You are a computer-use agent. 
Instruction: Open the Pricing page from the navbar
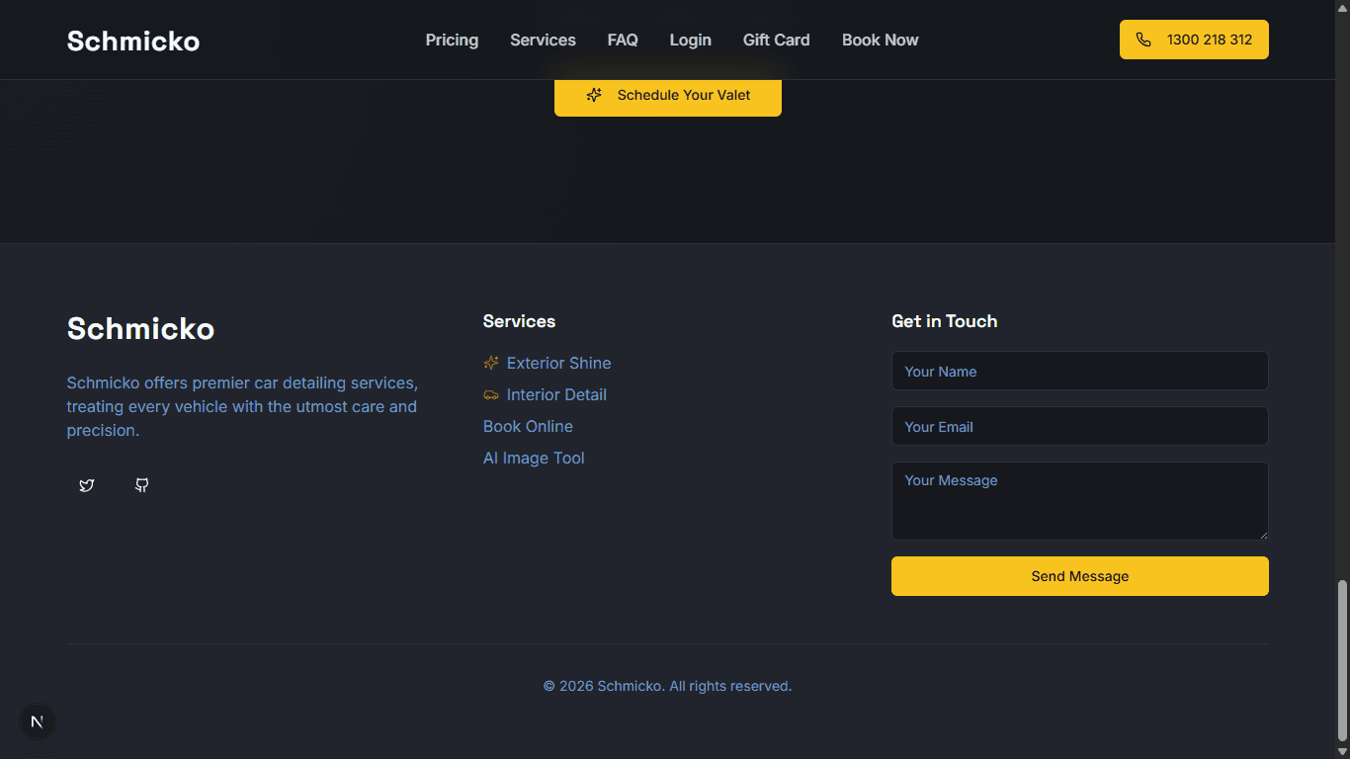point(452,40)
